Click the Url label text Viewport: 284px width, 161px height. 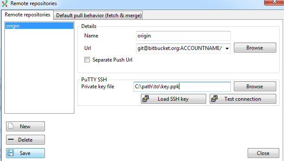tap(87, 48)
